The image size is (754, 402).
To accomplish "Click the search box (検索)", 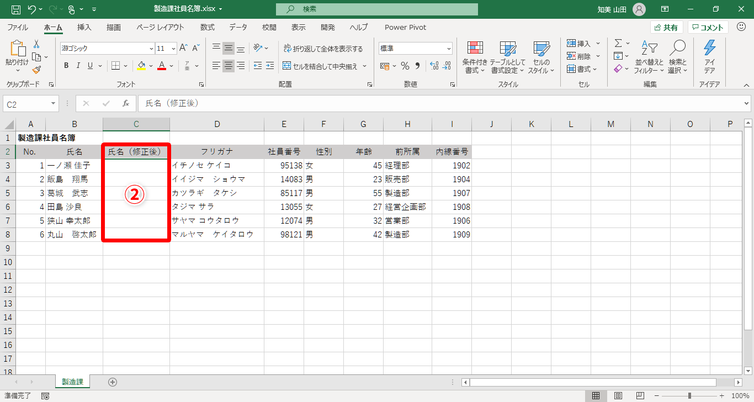I will pos(377,9).
